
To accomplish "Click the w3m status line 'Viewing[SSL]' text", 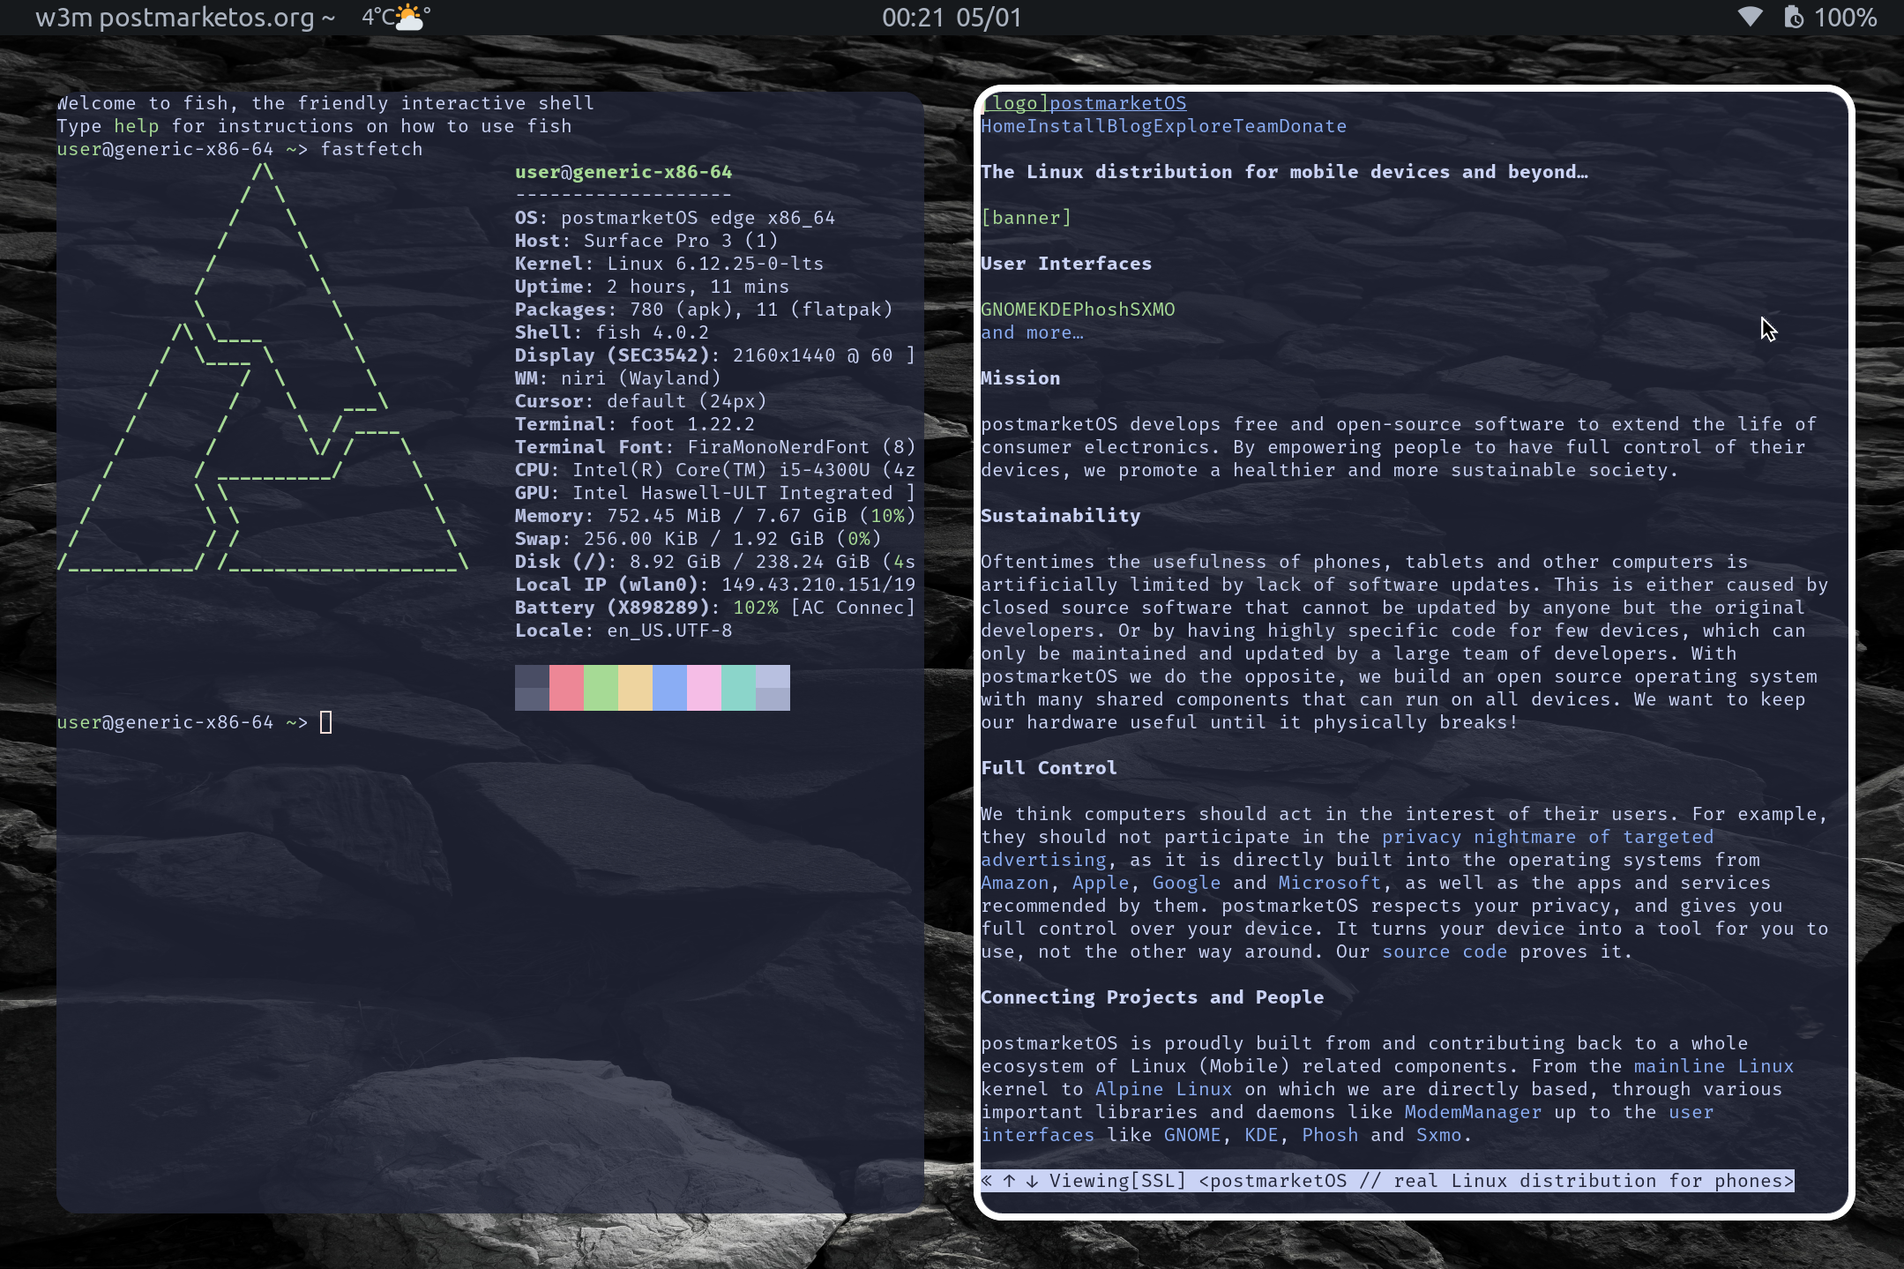I will click(x=1118, y=1181).
